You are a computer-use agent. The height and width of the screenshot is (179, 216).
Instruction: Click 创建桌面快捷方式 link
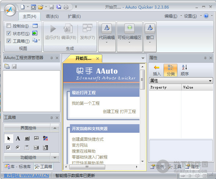coord(88,139)
